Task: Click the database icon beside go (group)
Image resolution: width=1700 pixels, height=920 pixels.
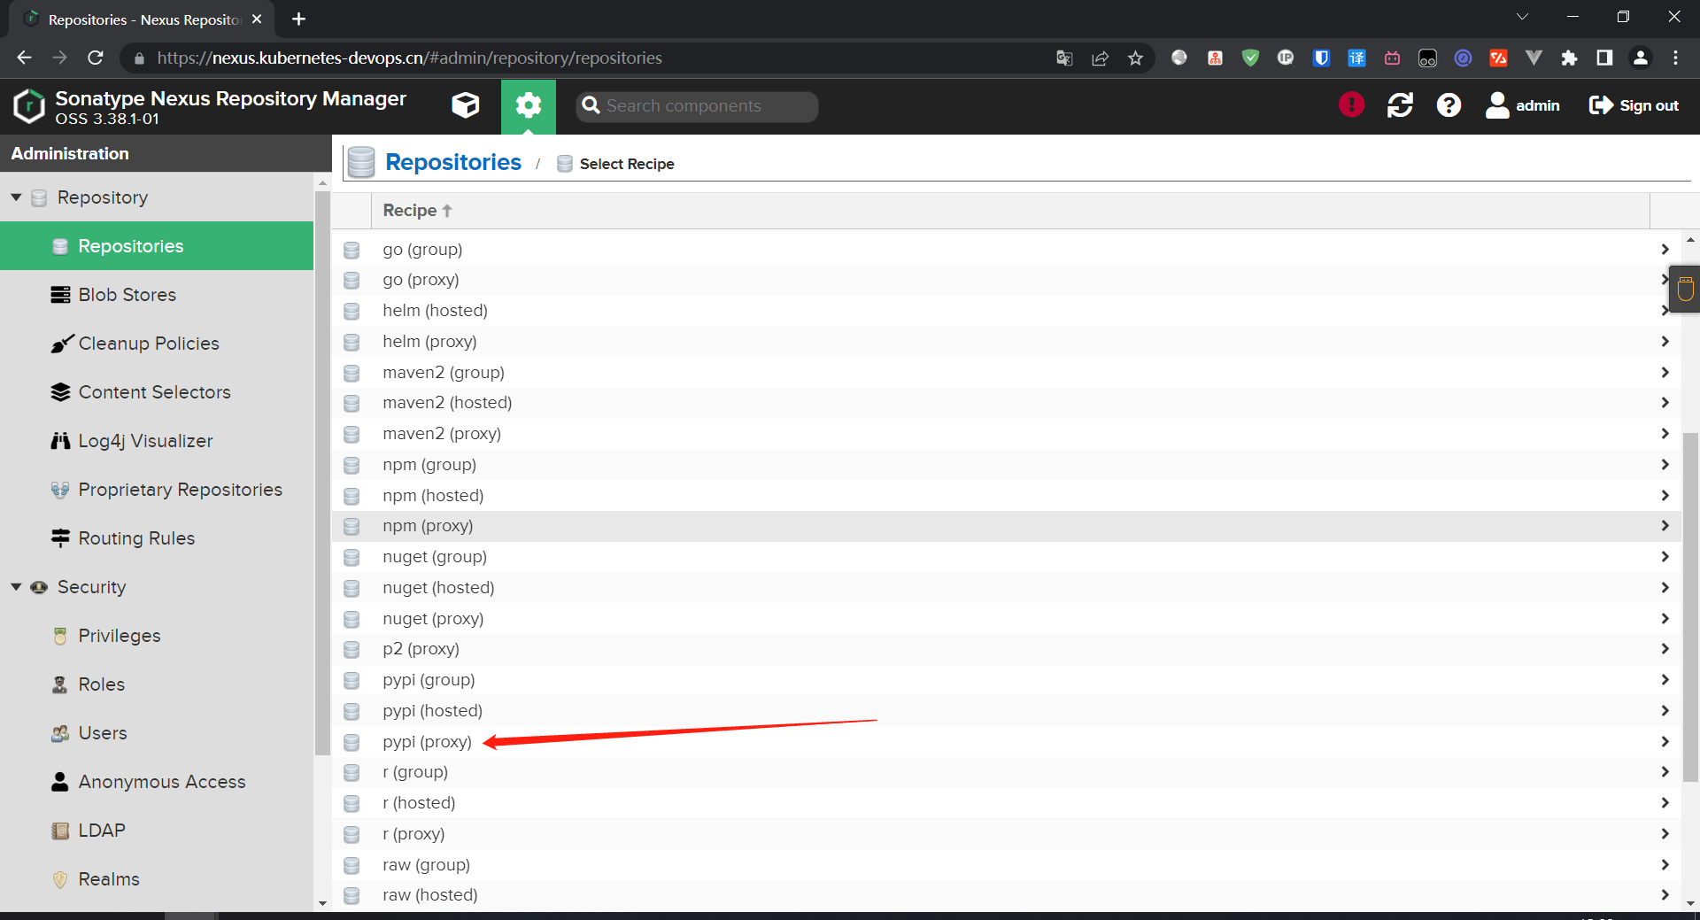Action: 352,250
